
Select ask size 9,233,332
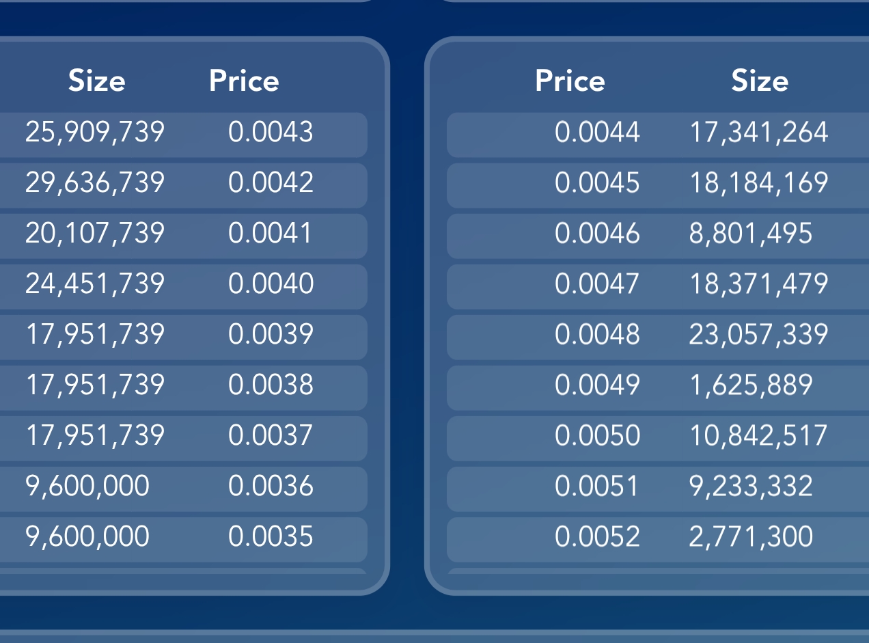tap(751, 486)
